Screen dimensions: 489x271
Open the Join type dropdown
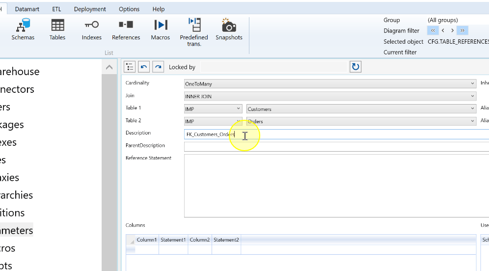click(x=330, y=96)
